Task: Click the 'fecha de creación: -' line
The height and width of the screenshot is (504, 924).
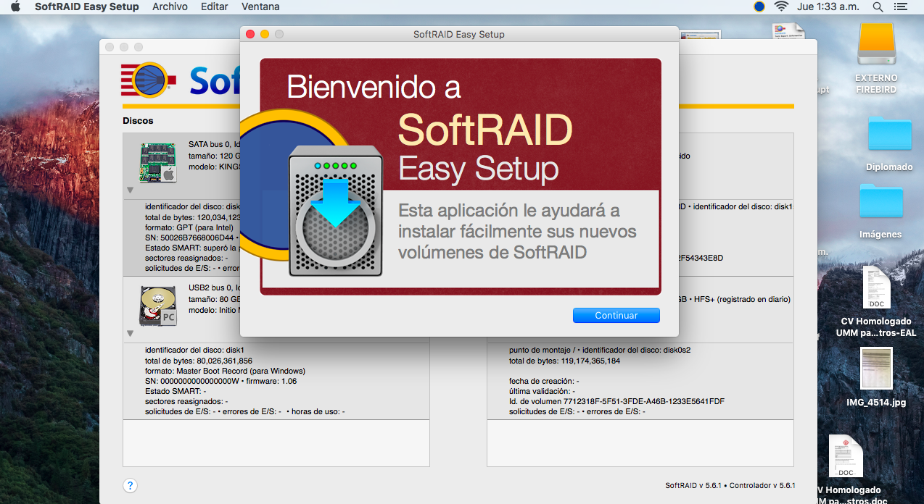Action: pyautogui.click(x=543, y=381)
